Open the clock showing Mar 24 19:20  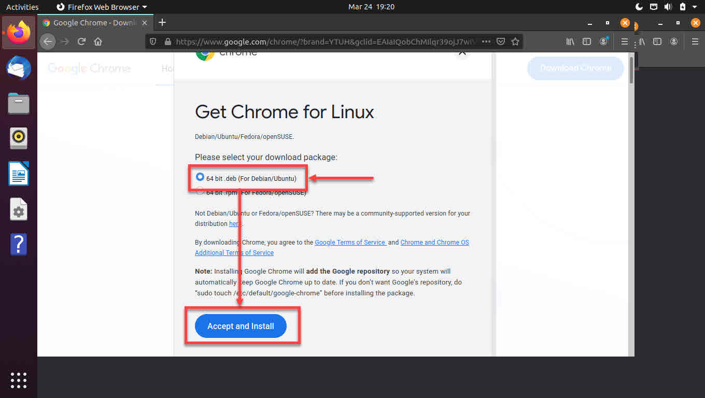click(x=371, y=7)
